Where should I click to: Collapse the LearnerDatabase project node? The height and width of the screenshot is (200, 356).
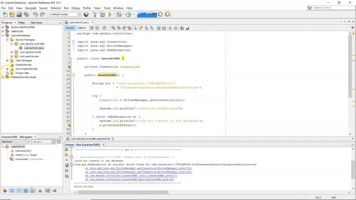3,36
